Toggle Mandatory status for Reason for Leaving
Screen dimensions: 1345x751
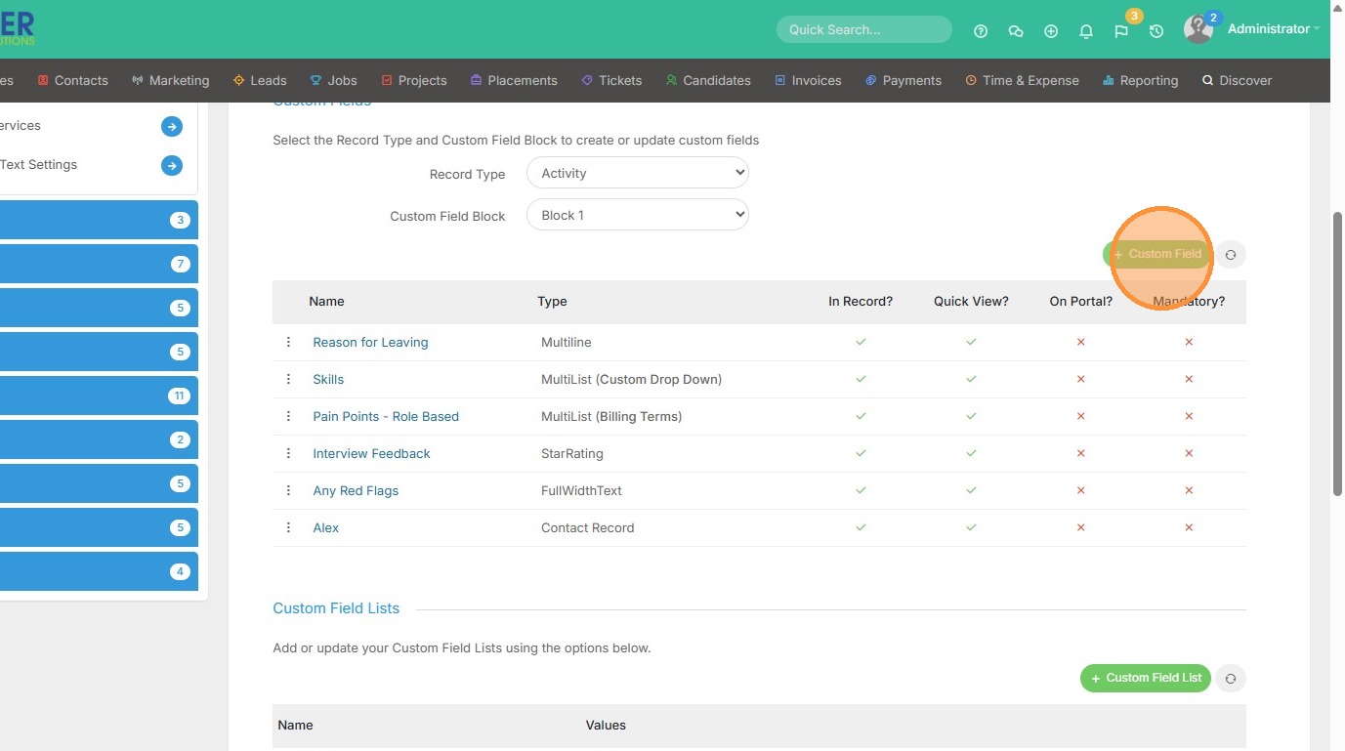click(x=1189, y=343)
